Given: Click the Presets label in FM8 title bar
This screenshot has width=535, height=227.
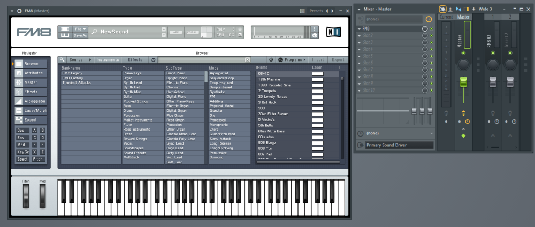Looking at the screenshot, I should tap(316, 11).
